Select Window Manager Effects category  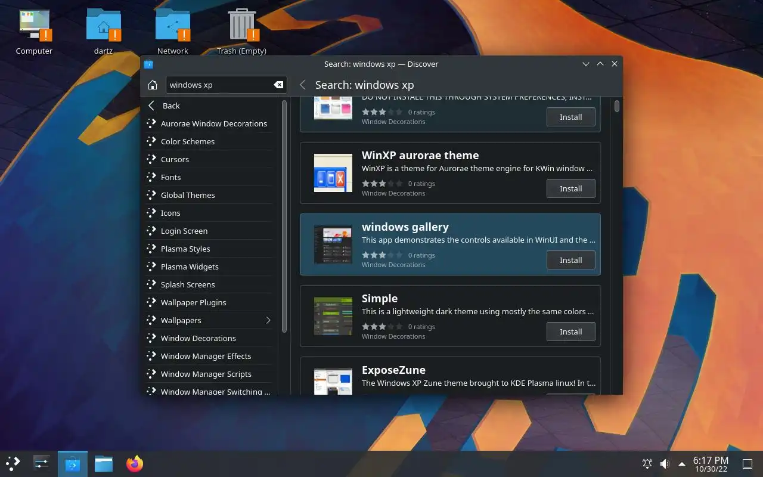209,356
